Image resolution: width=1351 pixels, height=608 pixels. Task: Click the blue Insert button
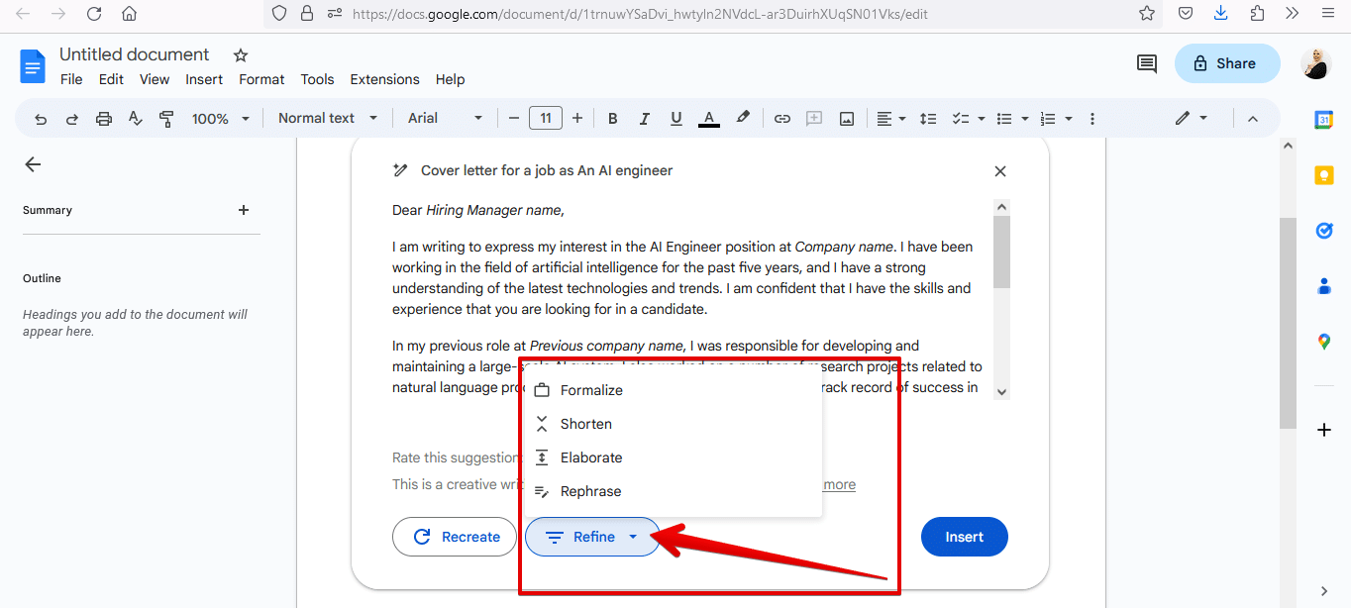(x=965, y=537)
